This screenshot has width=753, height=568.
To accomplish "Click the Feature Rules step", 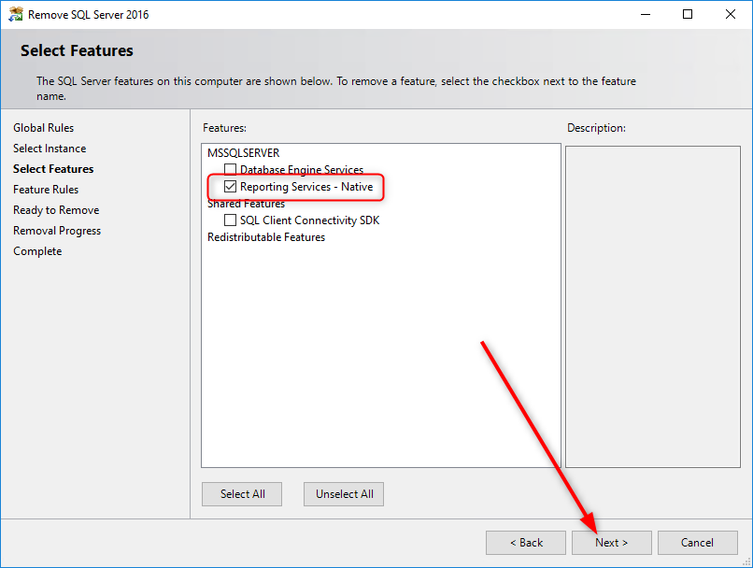I will click(x=46, y=190).
